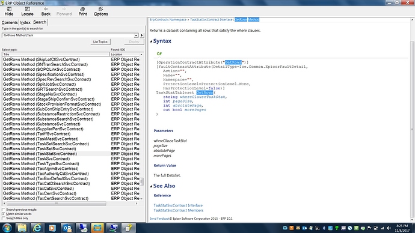Image resolution: width=415 pixels, height=233 pixels.
Task: Open Outlook from the taskbar
Action: [x=67, y=228]
